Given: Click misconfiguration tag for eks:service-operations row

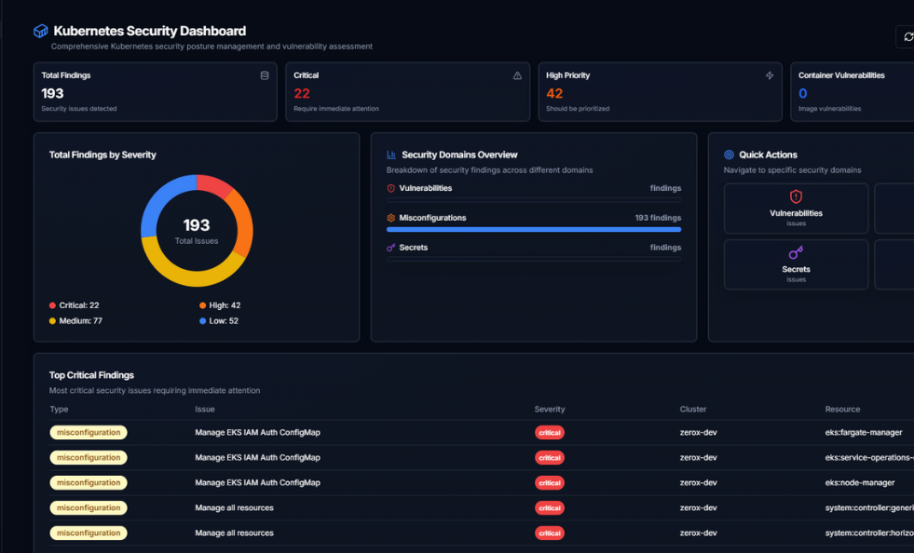Looking at the screenshot, I should point(89,458).
